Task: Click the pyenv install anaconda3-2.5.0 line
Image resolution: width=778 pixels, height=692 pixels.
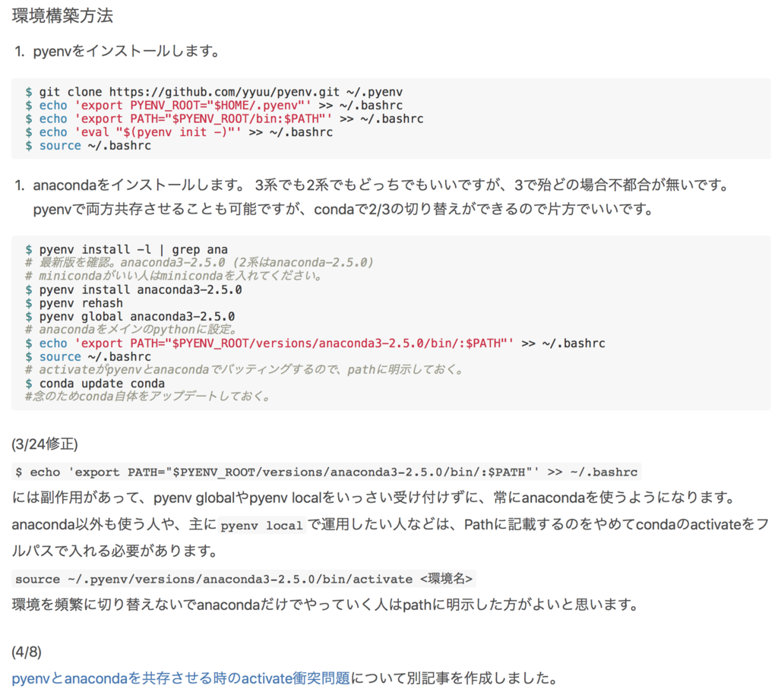Action: click(134, 289)
